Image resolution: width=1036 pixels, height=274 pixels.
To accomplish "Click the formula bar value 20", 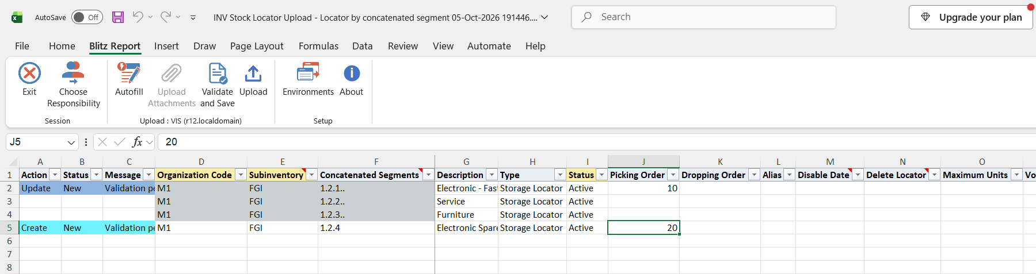I will coord(172,142).
